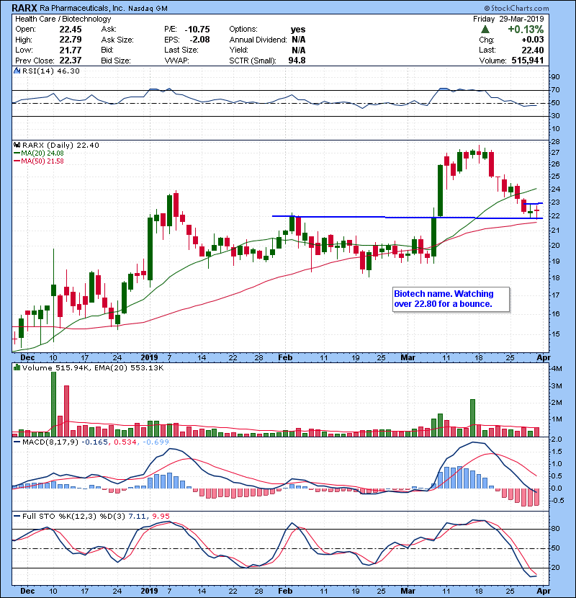
Task: Click the MA(20) green legend line
Action: [x=17, y=153]
